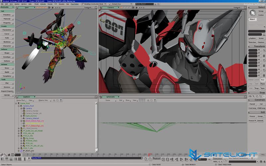The image size is (266, 166).
Task: Enable the Sym symmetry mode
Action: (x=263, y=88)
